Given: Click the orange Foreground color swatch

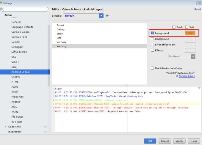Looking at the screenshot, I should 190,33.
